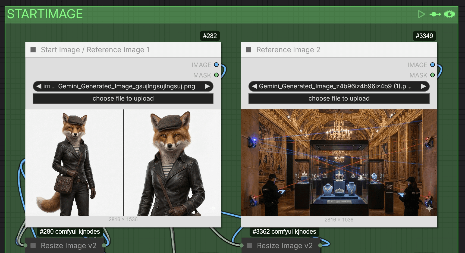Select previous image in Reference Image 2 file selector

coord(254,86)
